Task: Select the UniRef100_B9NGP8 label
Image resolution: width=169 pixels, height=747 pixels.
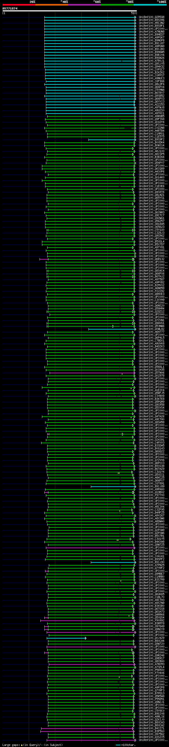Action: (x=152, y=40)
